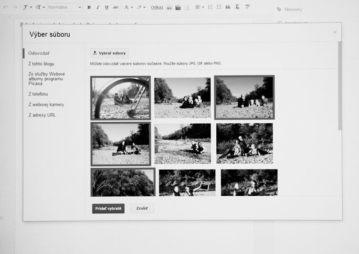Open Menovky labels panel

[x=289, y=10]
